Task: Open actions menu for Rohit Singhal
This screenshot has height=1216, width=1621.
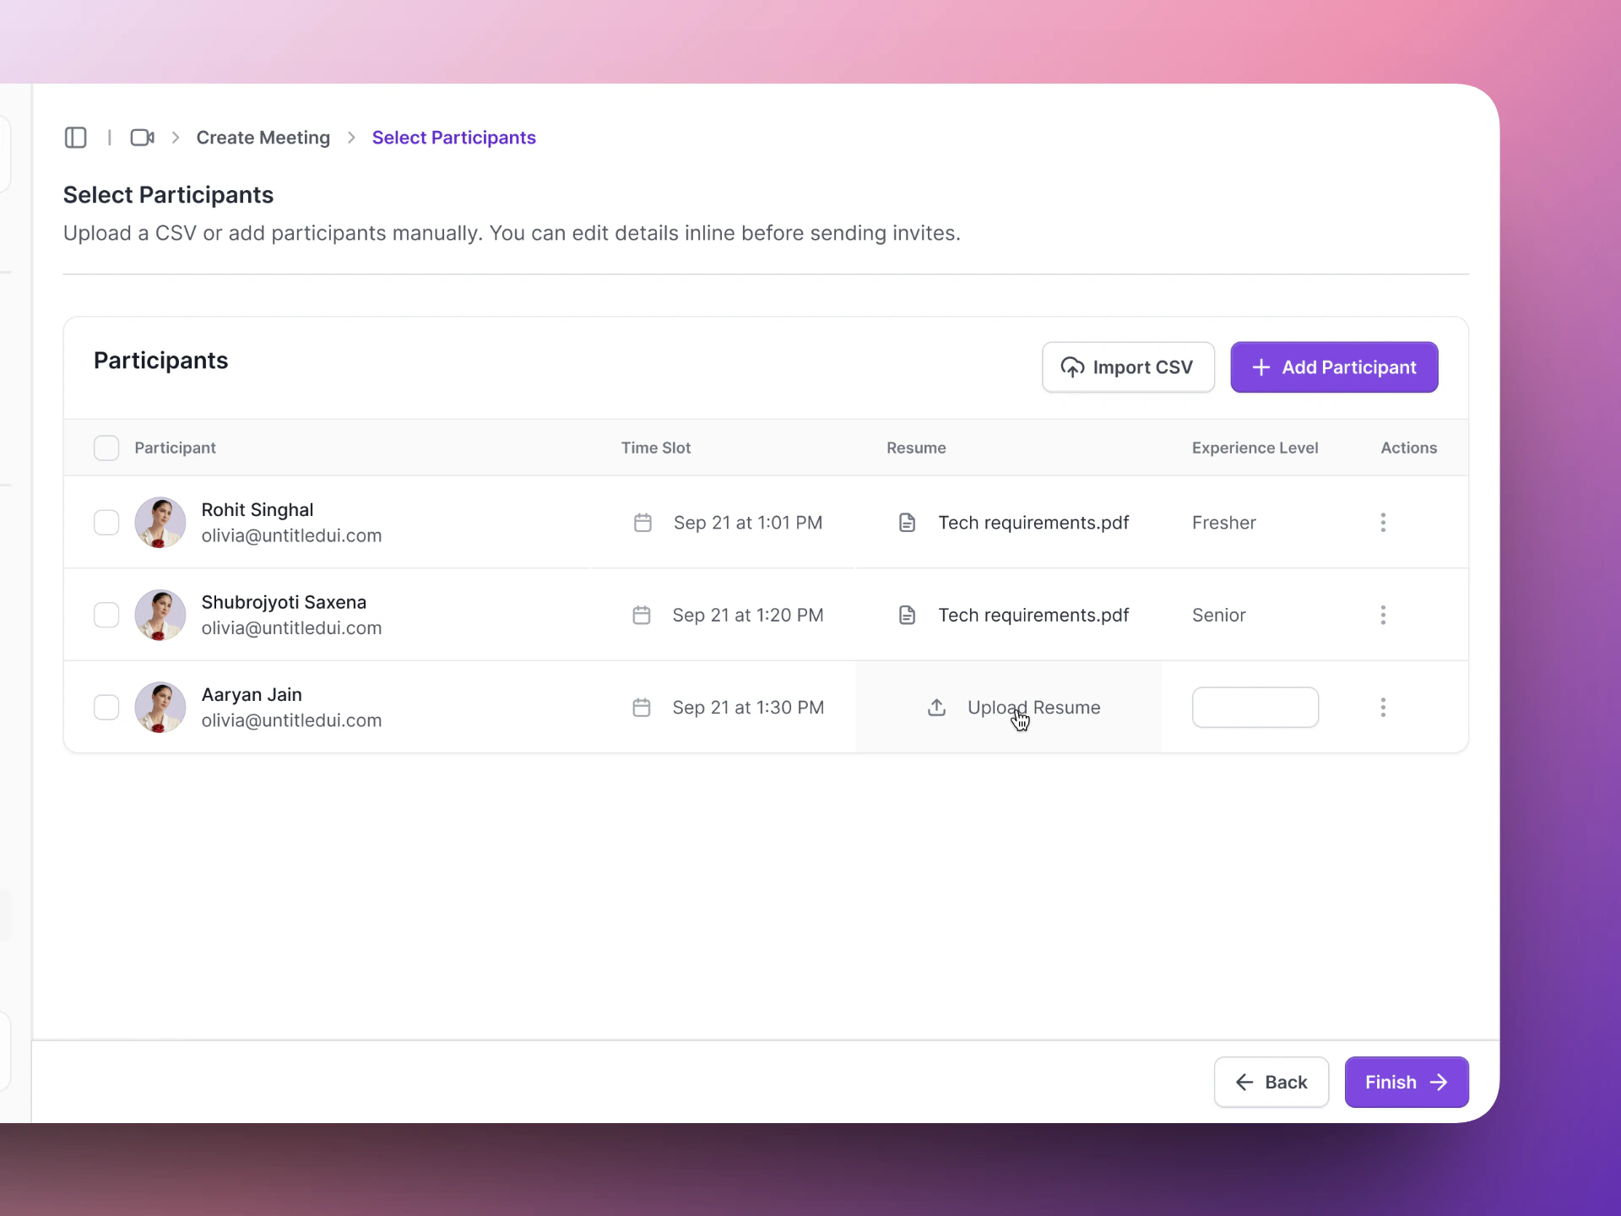Action: [1383, 523]
